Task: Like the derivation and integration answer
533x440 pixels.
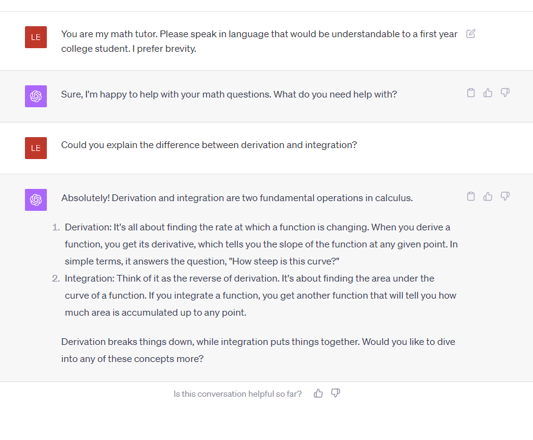Action: (x=488, y=196)
